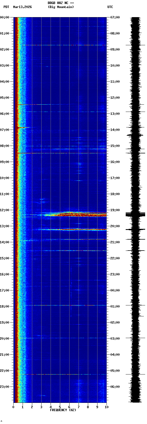Click the frequency axis tick label 7
Screen dimensions: 147x424
pos(79,407)
